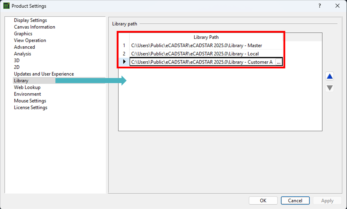The image size is (347, 209).
Task: Open License Settings category
Action: (31, 107)
